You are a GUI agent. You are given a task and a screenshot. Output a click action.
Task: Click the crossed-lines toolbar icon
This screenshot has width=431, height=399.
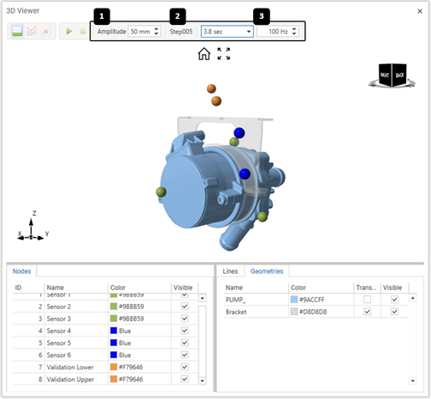pyautogui.click(x=32, y=31)
